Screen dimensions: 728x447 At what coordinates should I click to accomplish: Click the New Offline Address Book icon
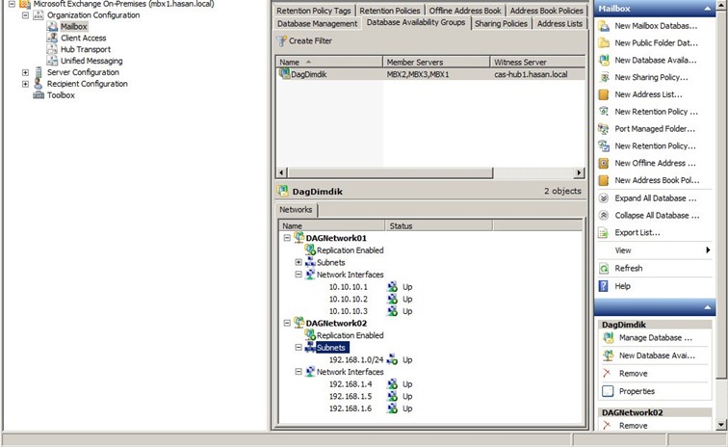(604, 163)
